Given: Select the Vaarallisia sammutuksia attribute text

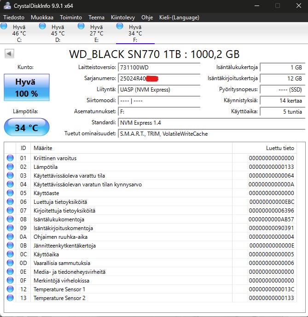Looking at the screenshot, I should coord(62,263).
